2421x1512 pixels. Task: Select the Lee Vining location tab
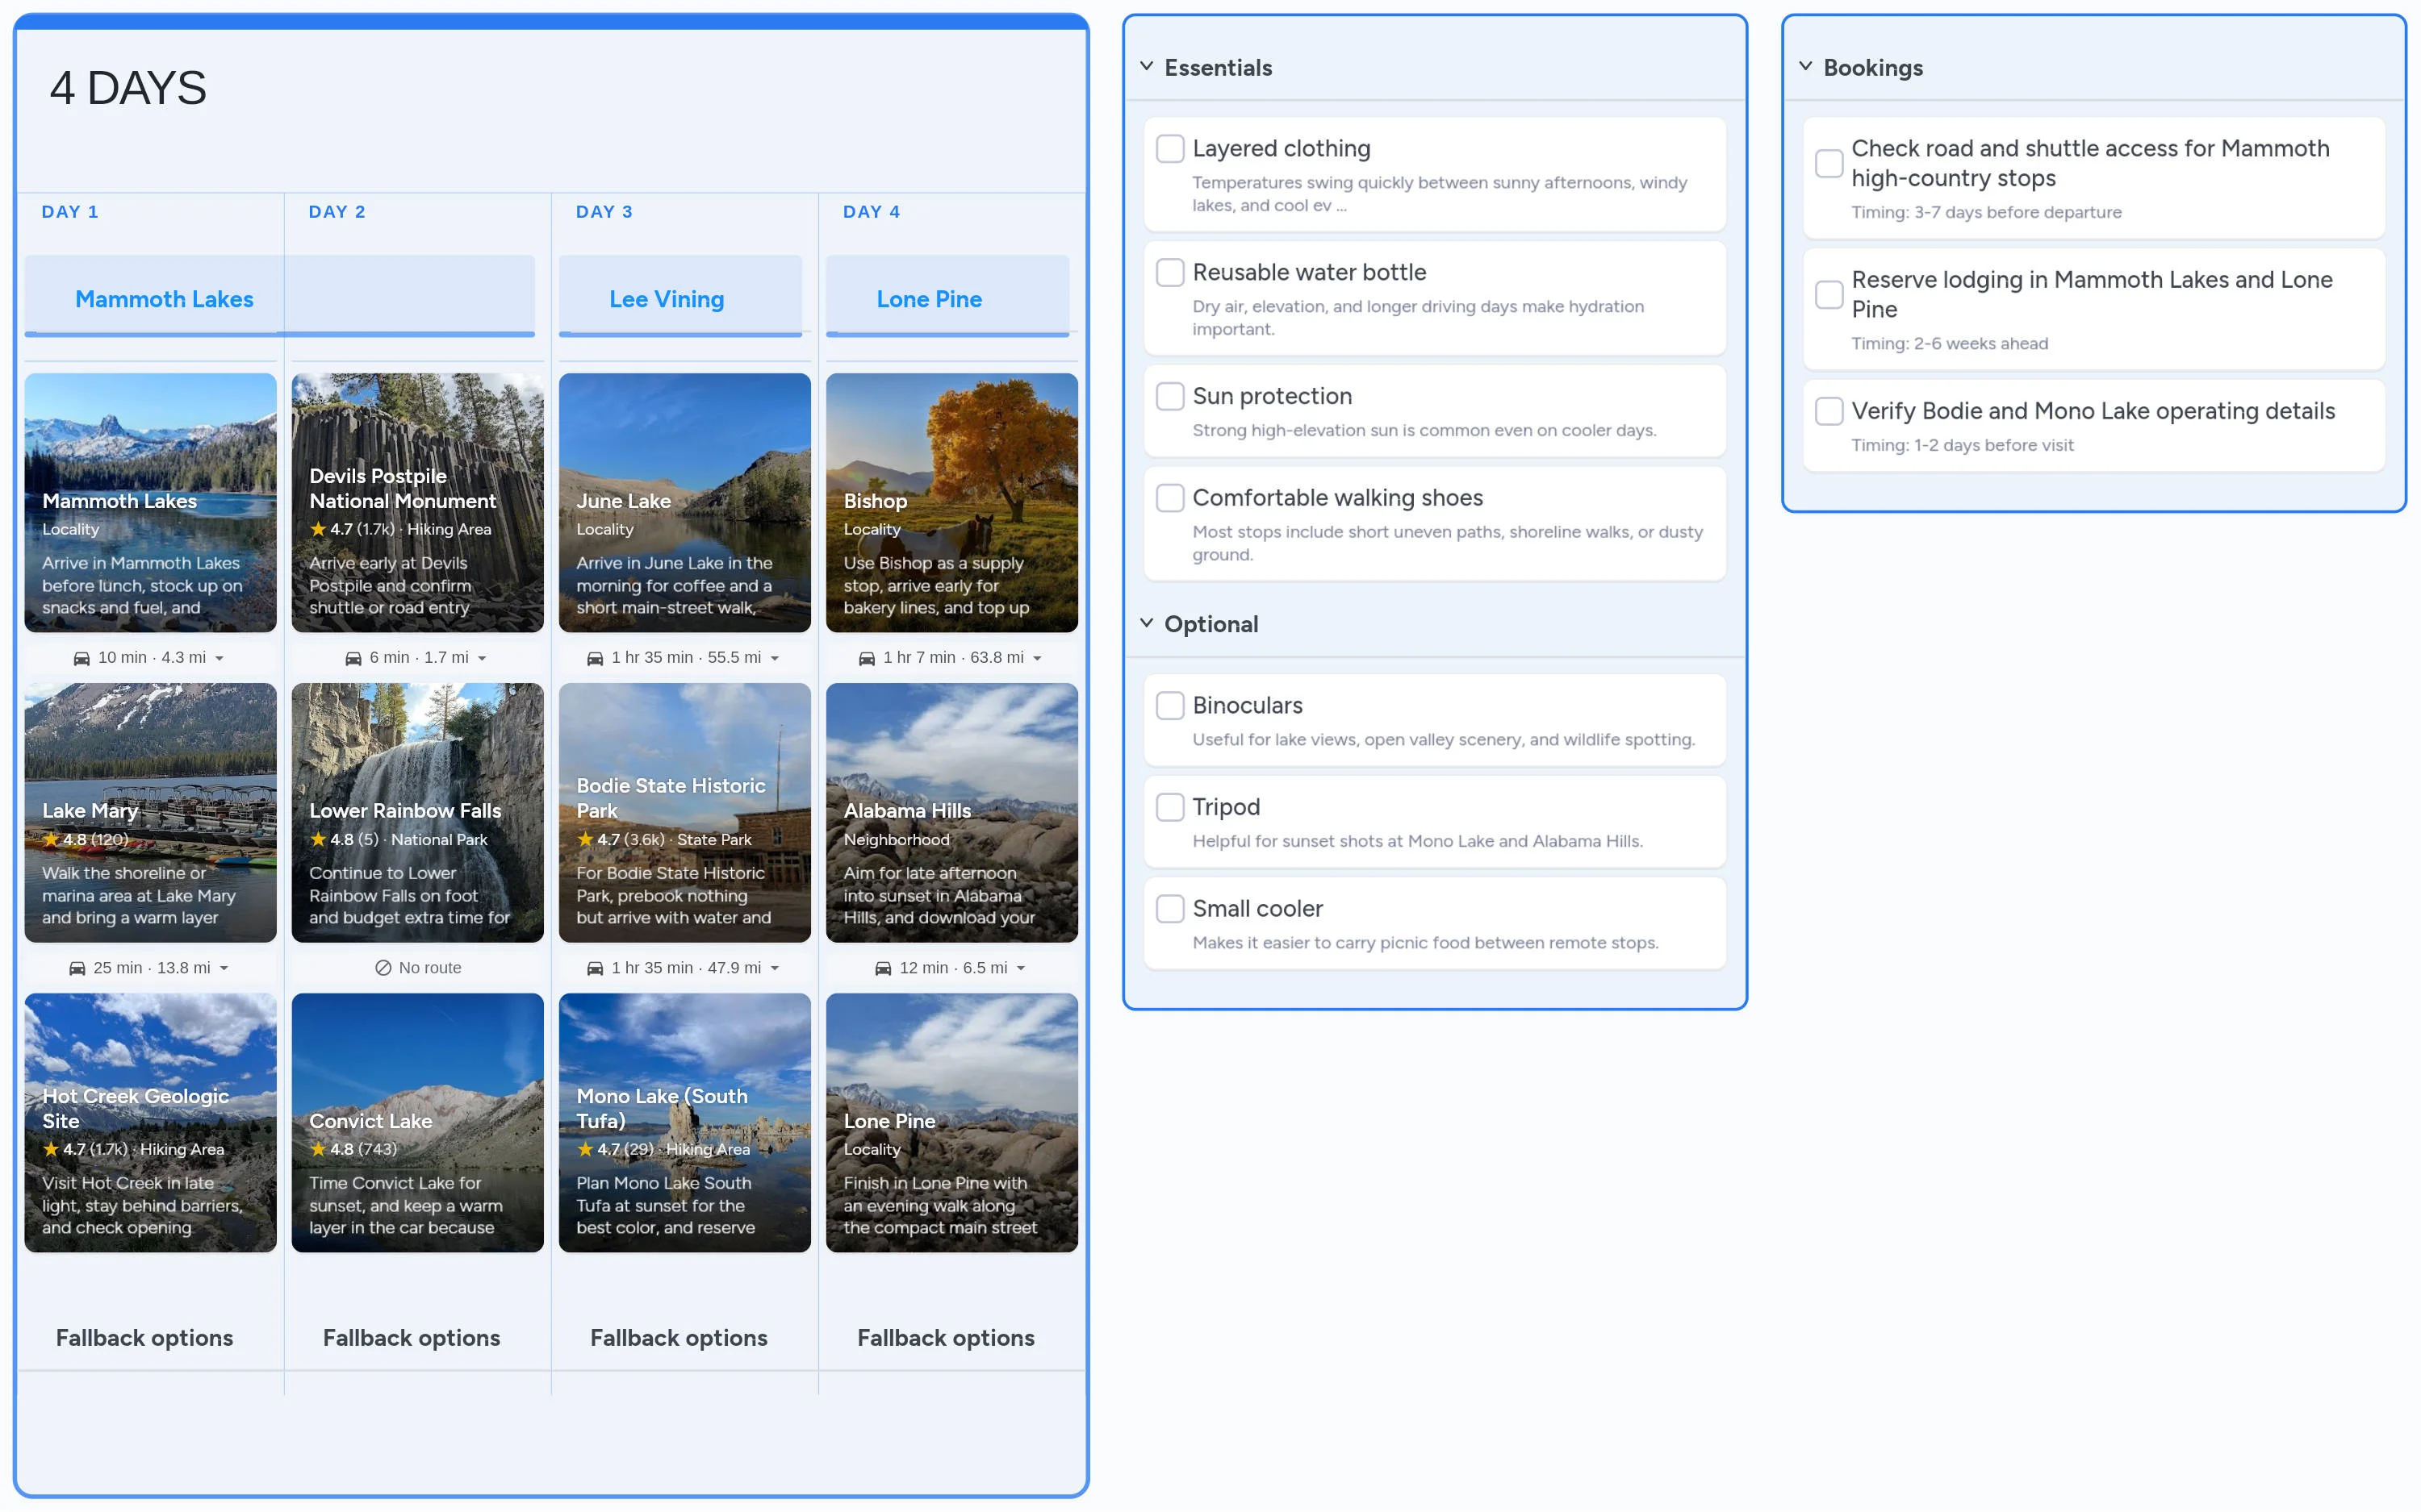pos(667,299)
